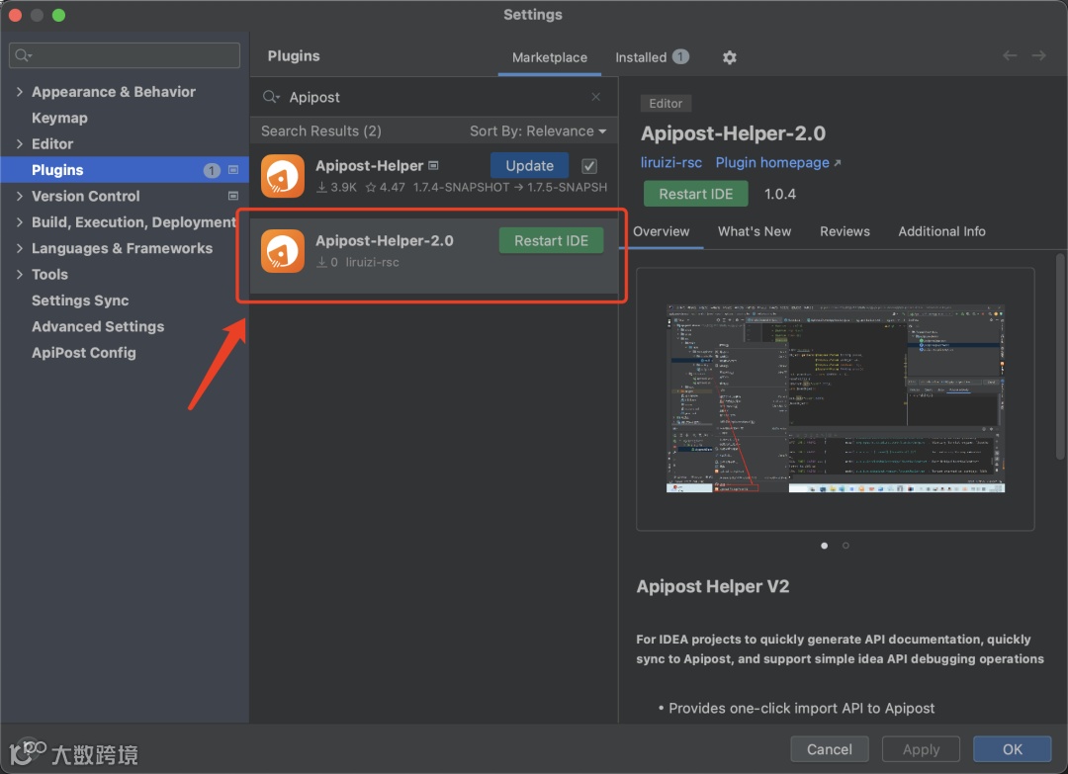Select Keymap in the settings sidebar
1068x774 pixels.
pyautogui.click(x=60, y=118)
